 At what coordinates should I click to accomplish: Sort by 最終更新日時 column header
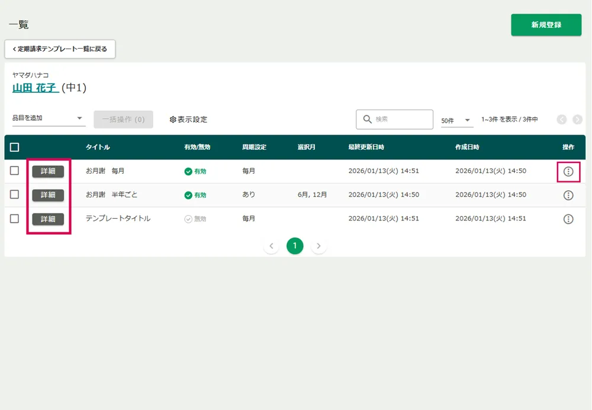pos(366,147)
